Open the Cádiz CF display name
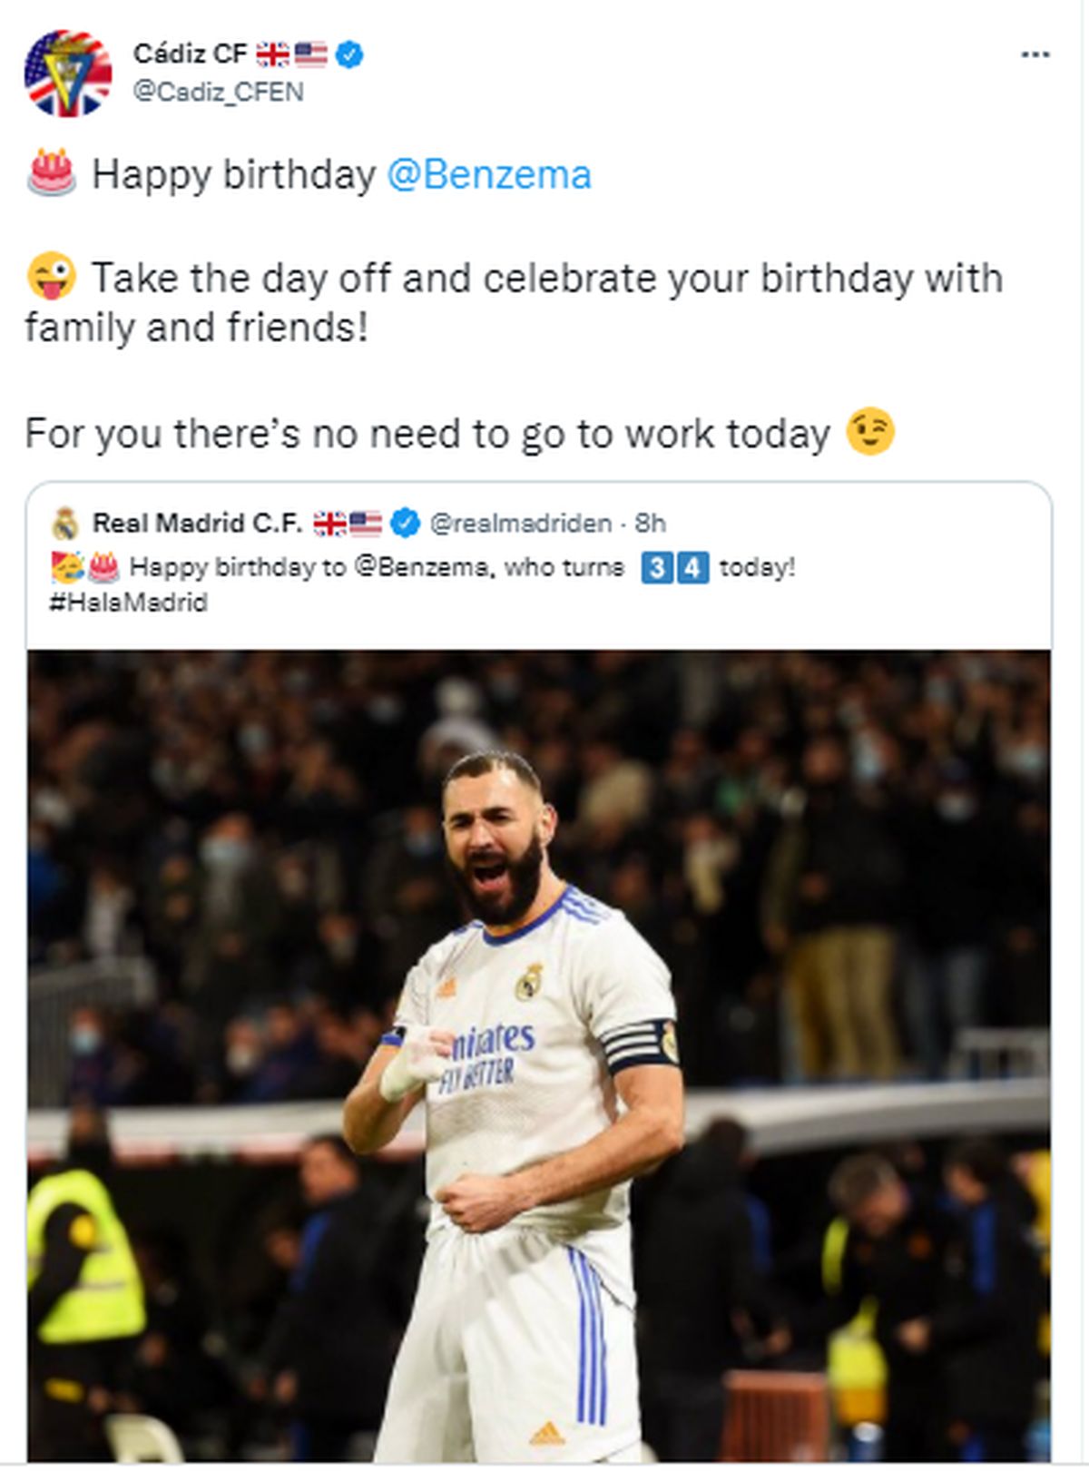Screen dimensions: 1089x1471 tap(190, 54)
